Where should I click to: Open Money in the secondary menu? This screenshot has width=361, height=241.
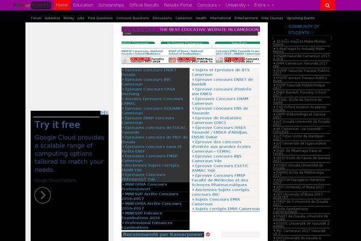coord(69,18)
